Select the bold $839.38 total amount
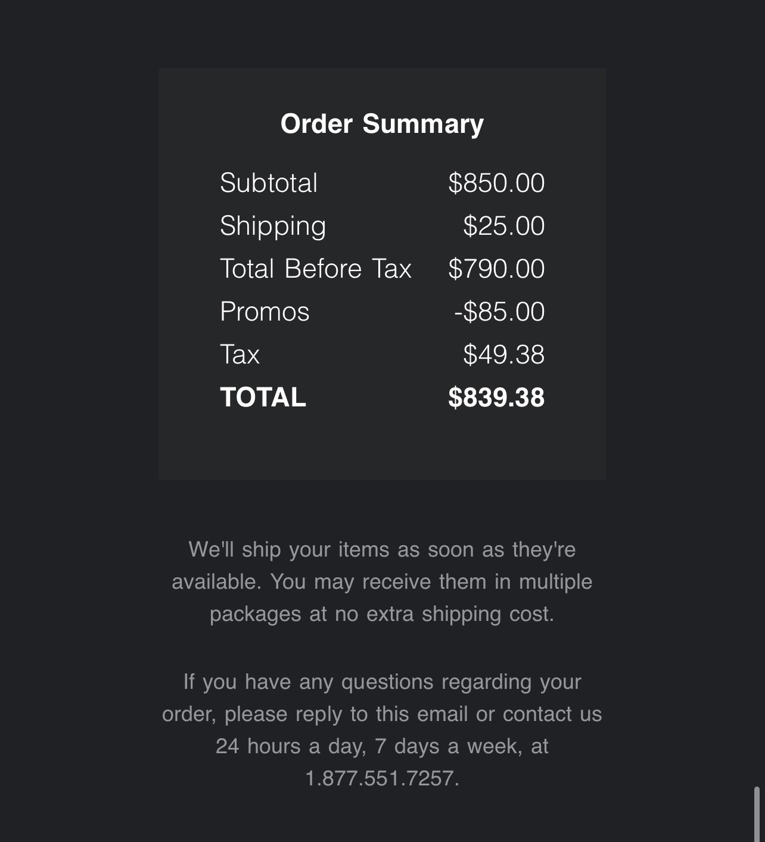The height and width of the screenshot is (842, 765). (496, 397)
